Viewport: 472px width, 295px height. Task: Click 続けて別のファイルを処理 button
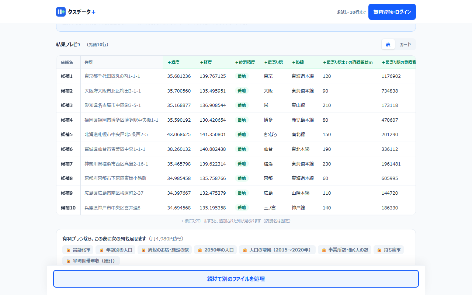(x=236, y=279)
